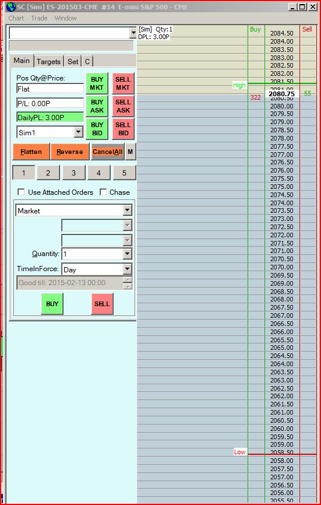The height and width of the screenshot is (505, 321).
Task: Click the M button beside CancelAll
Action: coord(130,152)
